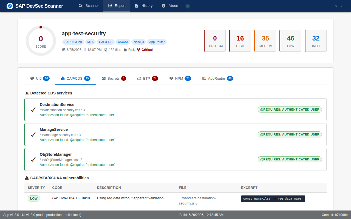Click the SAP DevSec Scanner shield logo
This screenshot has height=219, width=351.
pos(10,6)
